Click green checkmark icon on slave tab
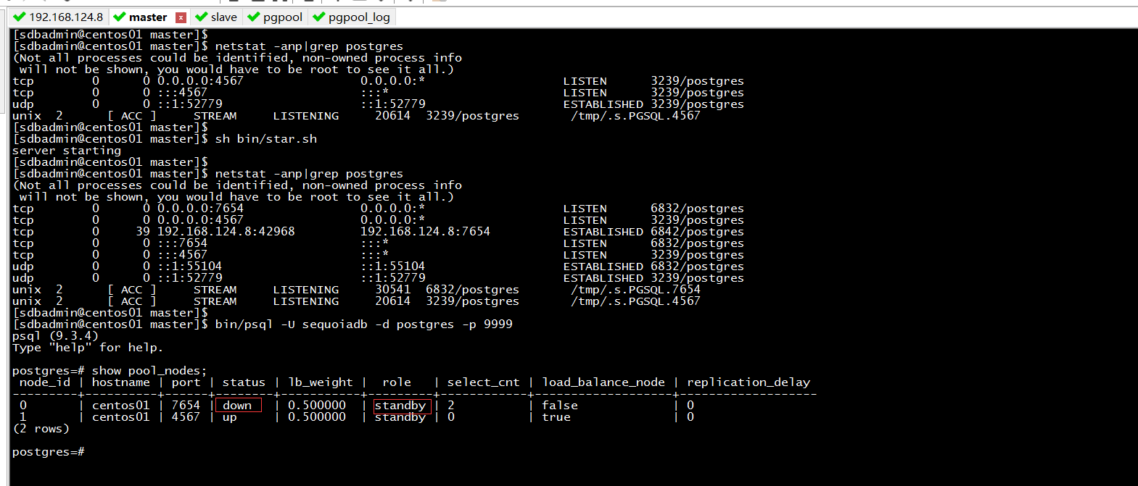This screenshot has width=1138, height=486. click(201, 17)
